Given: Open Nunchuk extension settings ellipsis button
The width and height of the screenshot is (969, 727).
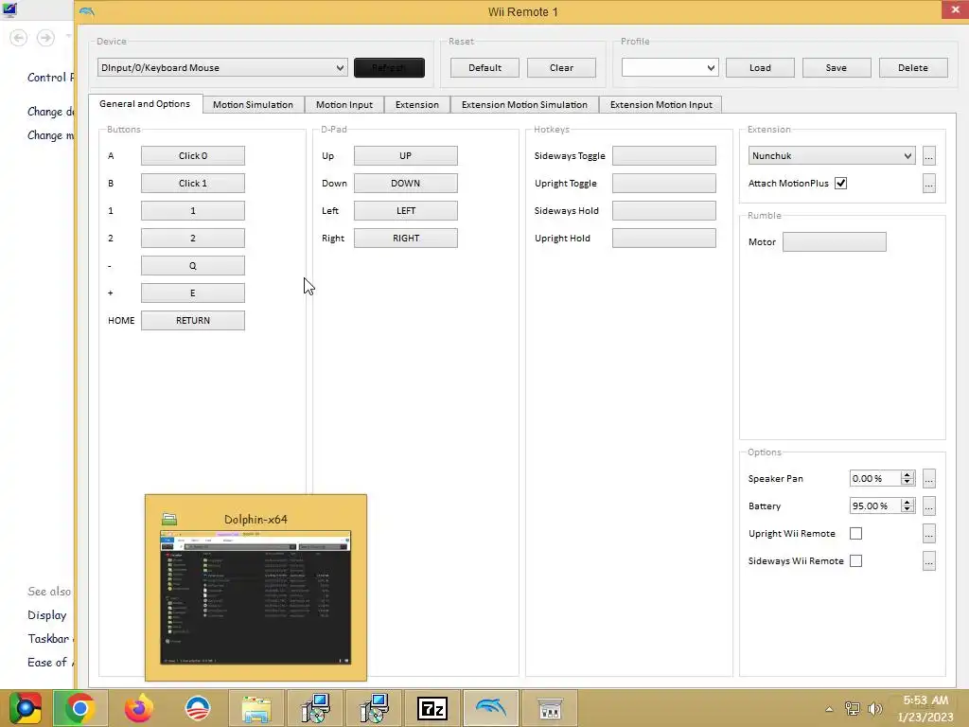Looking at the screenshot, I should pos(929,156).
